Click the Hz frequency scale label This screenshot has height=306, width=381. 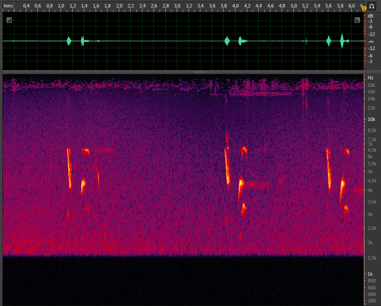click(x=370, y=78)
